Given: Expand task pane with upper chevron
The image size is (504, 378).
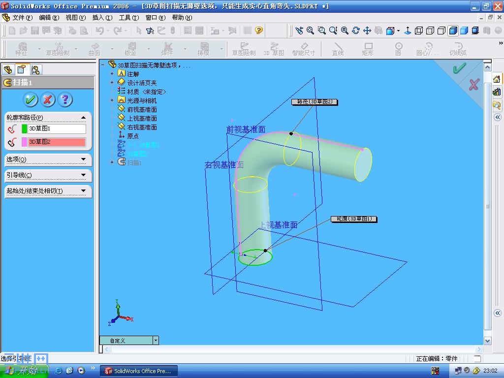Looking at the screenshot, I should (497, 117).
